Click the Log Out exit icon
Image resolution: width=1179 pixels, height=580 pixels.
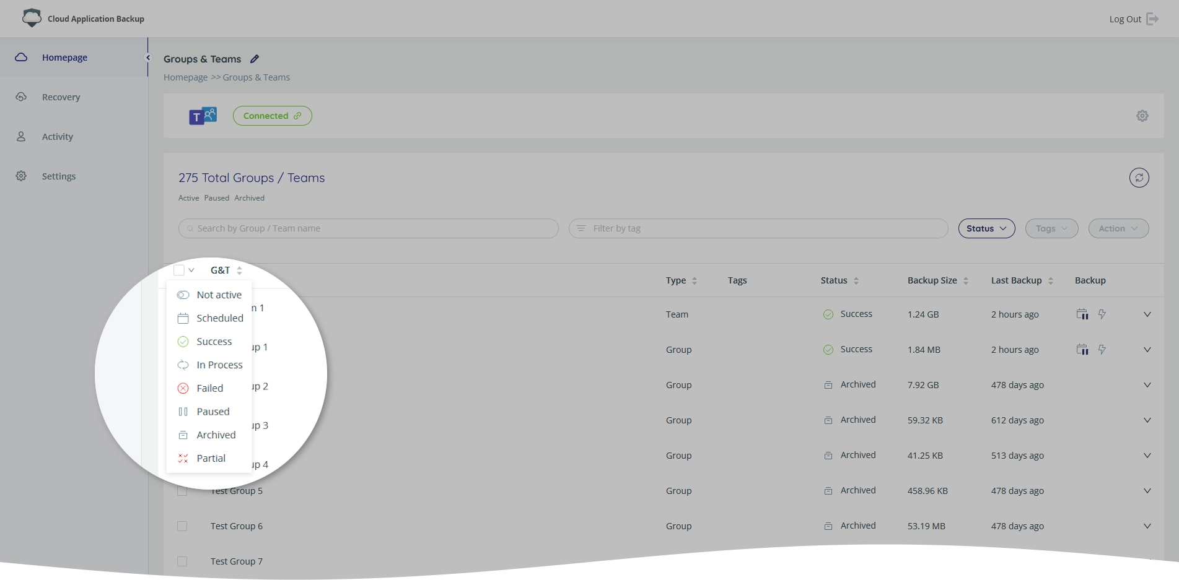1152,19
